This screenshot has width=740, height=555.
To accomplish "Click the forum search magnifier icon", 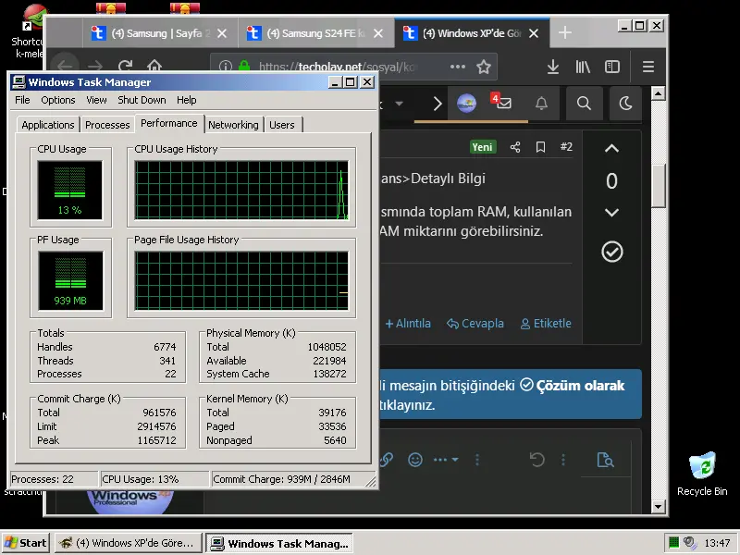I will pyautogui.click(x=584, y=103).
